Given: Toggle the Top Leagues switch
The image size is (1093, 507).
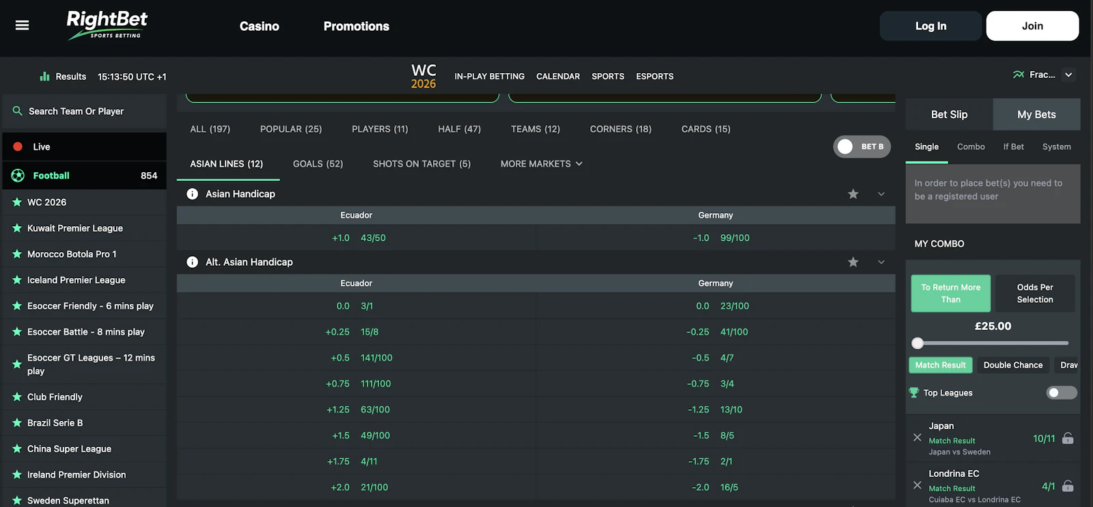Looking at the screenshot, I should point(1062,393).
